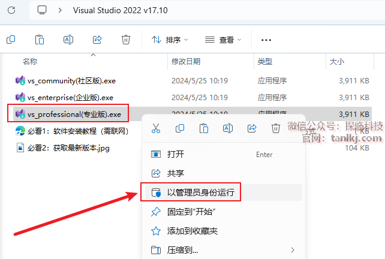This screenshot has height=259, width=385.
Task: Expand the breadcrumb chevron before Visual Studio 2022
Action: [60, 10]
